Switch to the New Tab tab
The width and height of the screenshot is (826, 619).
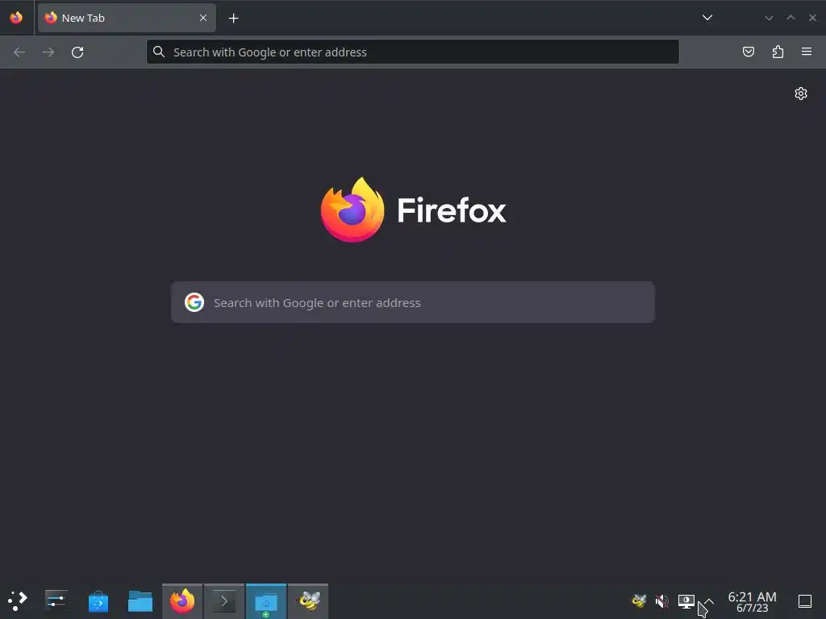[127, 18]
